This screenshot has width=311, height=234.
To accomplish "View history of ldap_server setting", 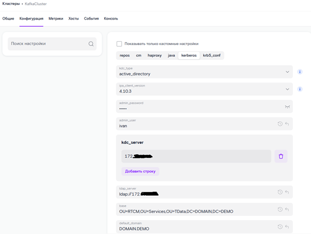I will point(280,192).
